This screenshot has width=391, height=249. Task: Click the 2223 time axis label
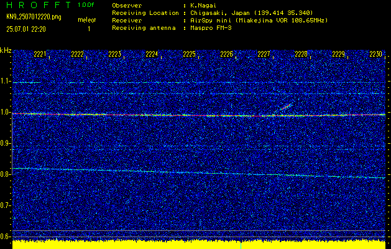tap(115, 54)
